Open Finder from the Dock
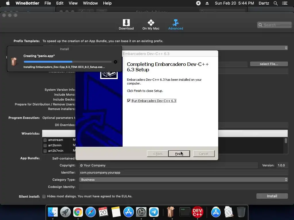294x220 pixels. coord(53,212)
